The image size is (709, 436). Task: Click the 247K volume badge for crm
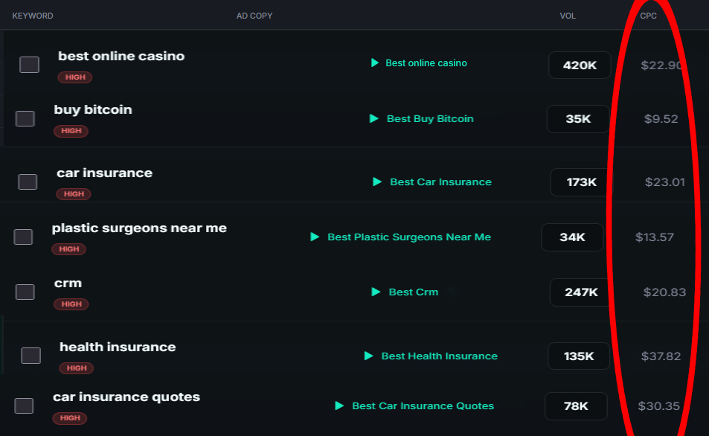tap(581, 292)
